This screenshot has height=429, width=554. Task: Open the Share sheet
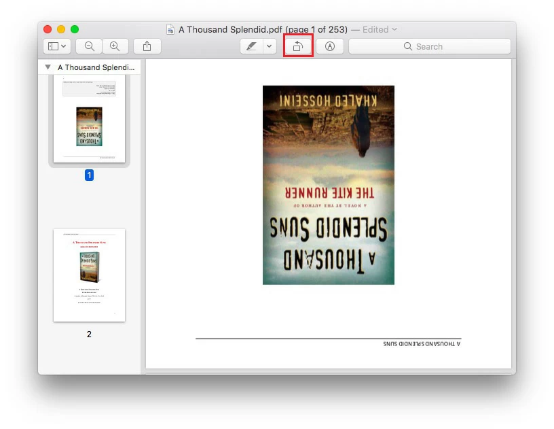click(x=147, y=46)
